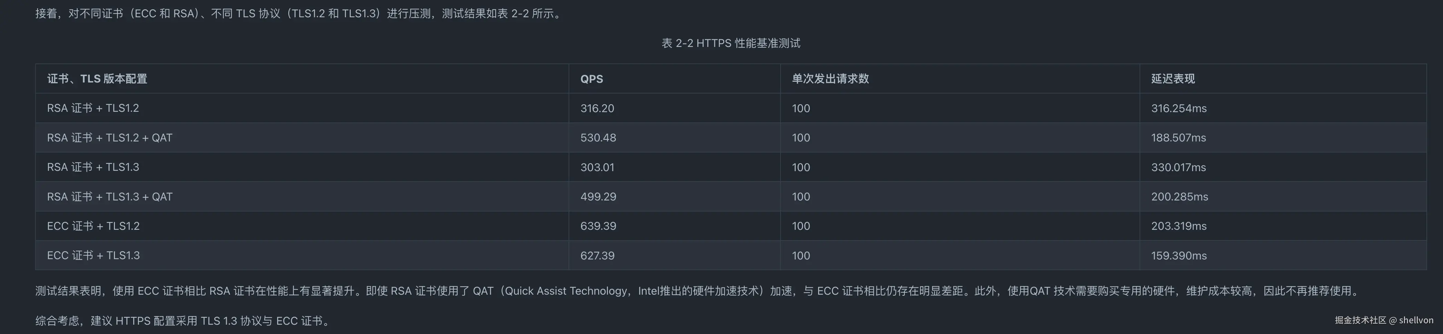Click the 627.39 QPS value

click(597, 256)
